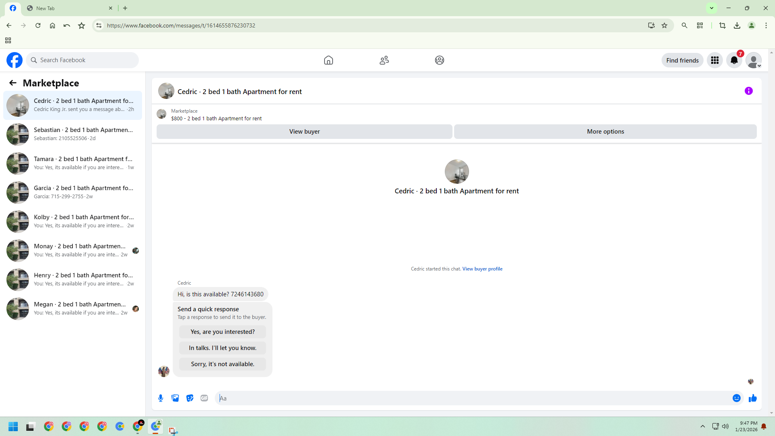Viewport: 775px width, 436px height.
Task: Attach a photo using image icon
Action: (175, 398)
